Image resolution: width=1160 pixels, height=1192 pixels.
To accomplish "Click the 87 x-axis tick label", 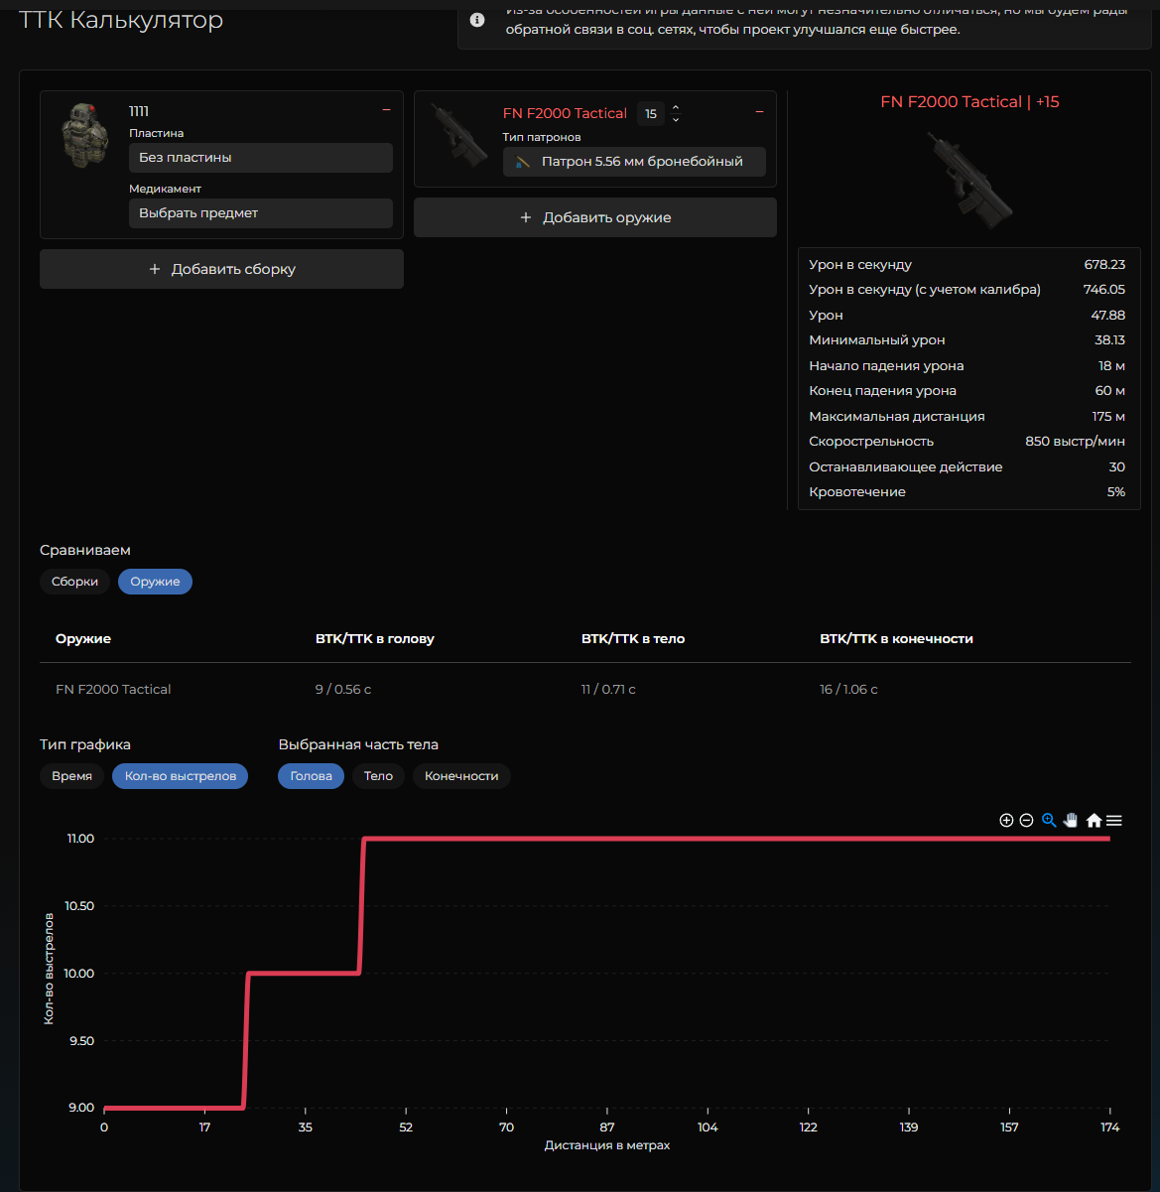I will click(607, 1127).
